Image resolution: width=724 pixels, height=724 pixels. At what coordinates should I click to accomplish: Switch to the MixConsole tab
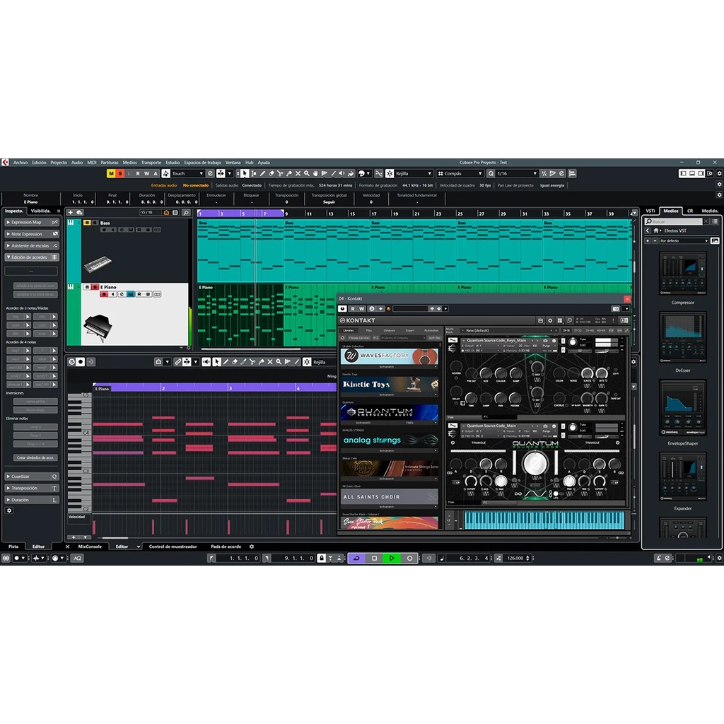[x=90, y=547]
